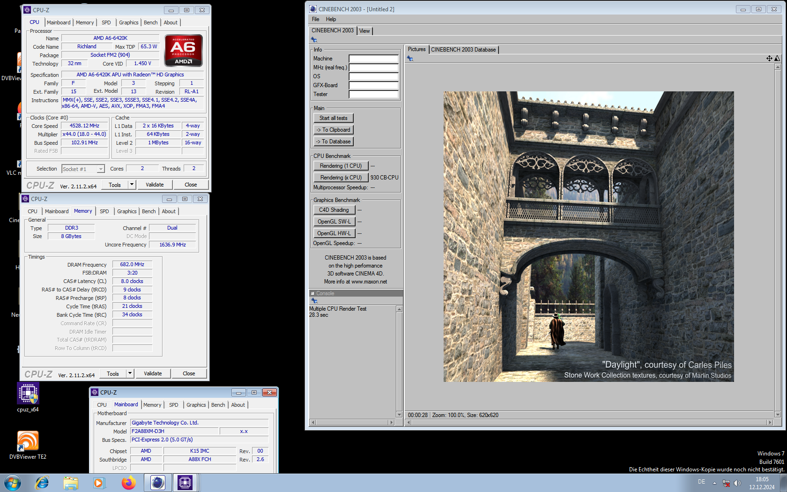
Task: Switch to CPU-Z taskbar icon
Action: 185,483
